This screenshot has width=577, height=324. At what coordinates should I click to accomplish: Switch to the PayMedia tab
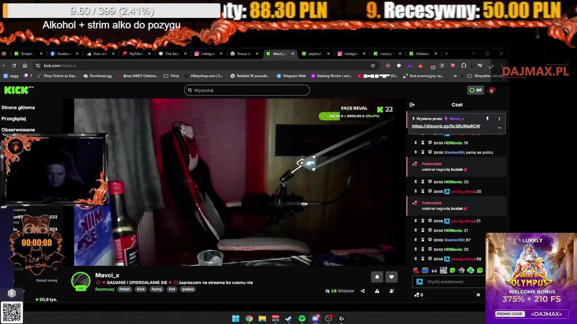click(136, 54)
